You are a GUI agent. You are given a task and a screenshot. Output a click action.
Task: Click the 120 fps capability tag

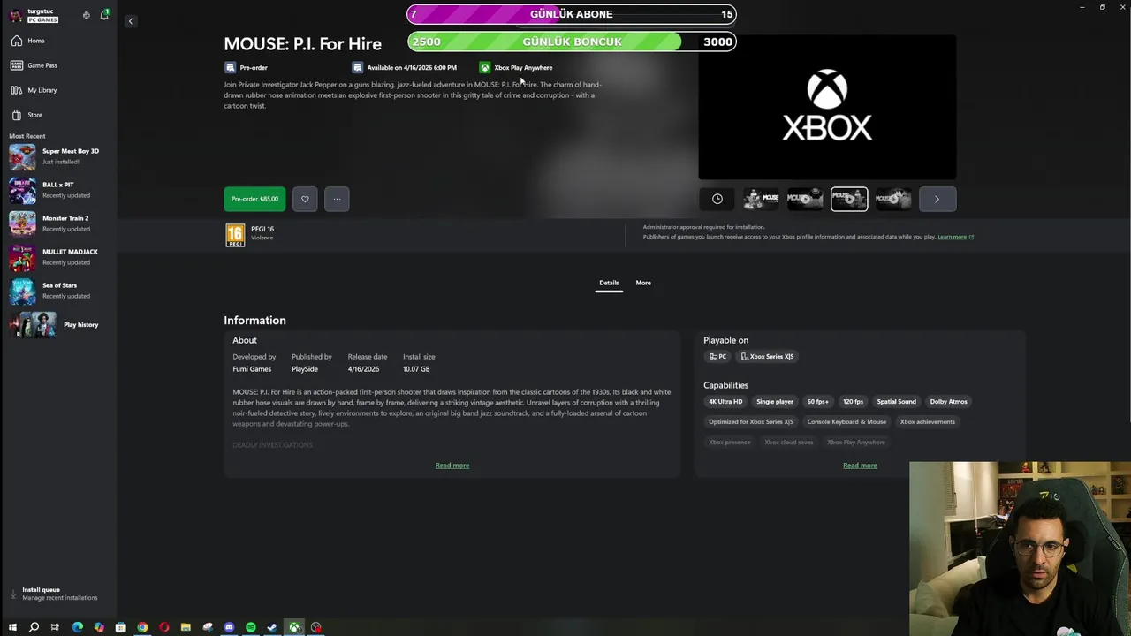[853, 402]
